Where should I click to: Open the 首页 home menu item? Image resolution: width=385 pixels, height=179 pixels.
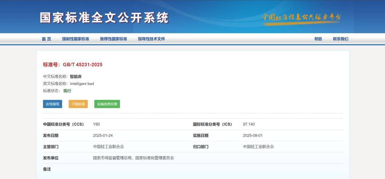[46, 39]
